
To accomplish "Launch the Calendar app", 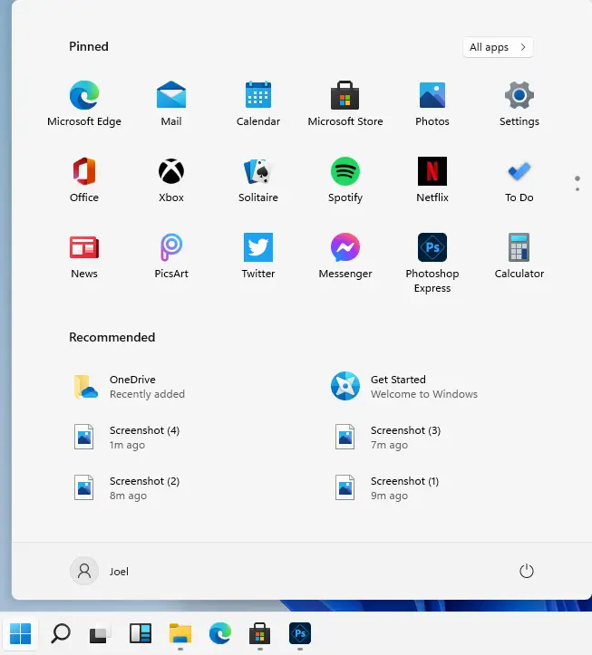I will 258,103.
